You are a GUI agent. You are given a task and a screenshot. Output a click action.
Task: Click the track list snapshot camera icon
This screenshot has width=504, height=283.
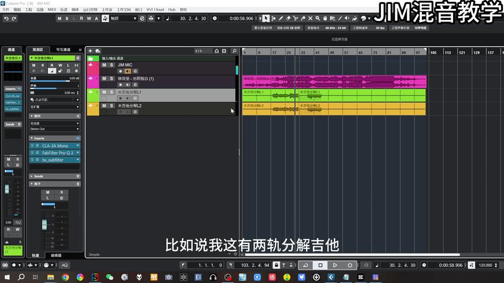click(217, 51)
